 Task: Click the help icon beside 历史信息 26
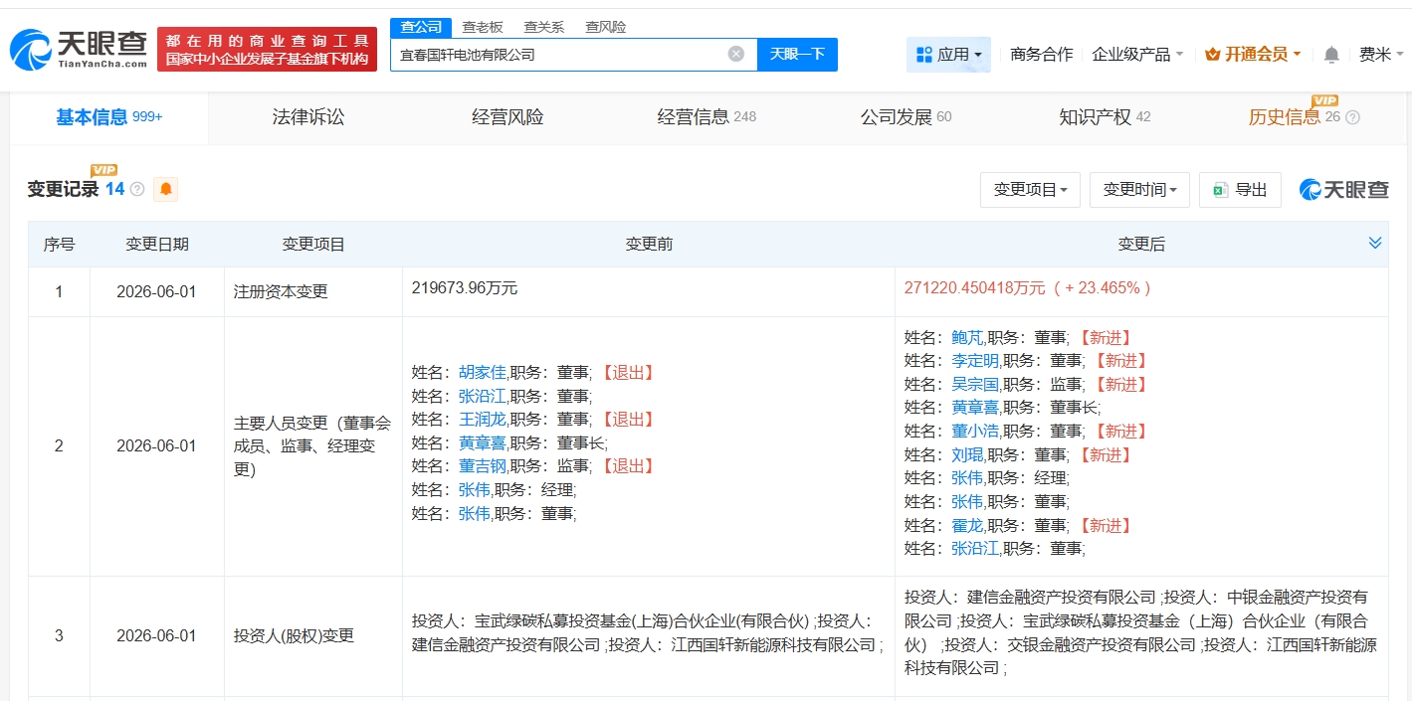point(1352,117)
